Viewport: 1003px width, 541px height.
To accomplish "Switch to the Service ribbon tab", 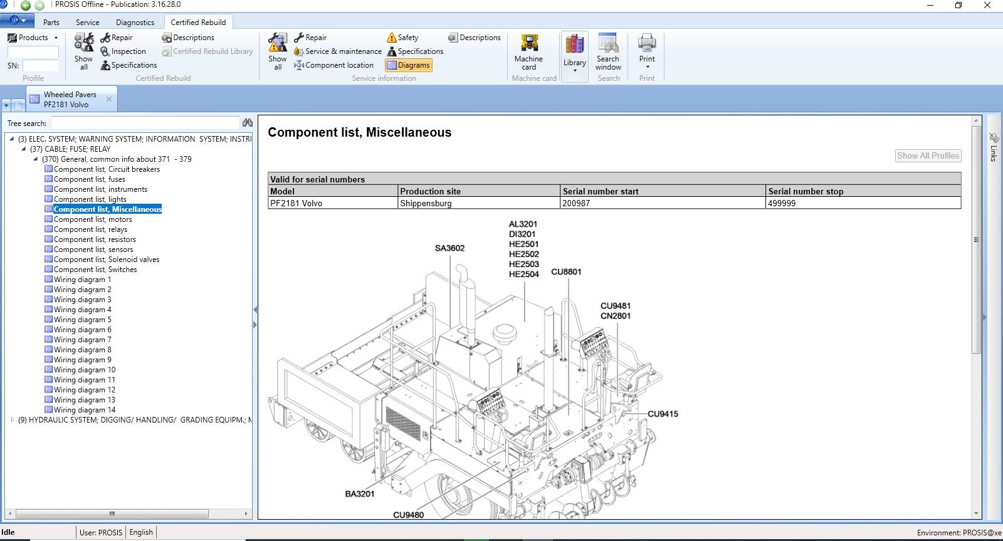I will point(87,22).
